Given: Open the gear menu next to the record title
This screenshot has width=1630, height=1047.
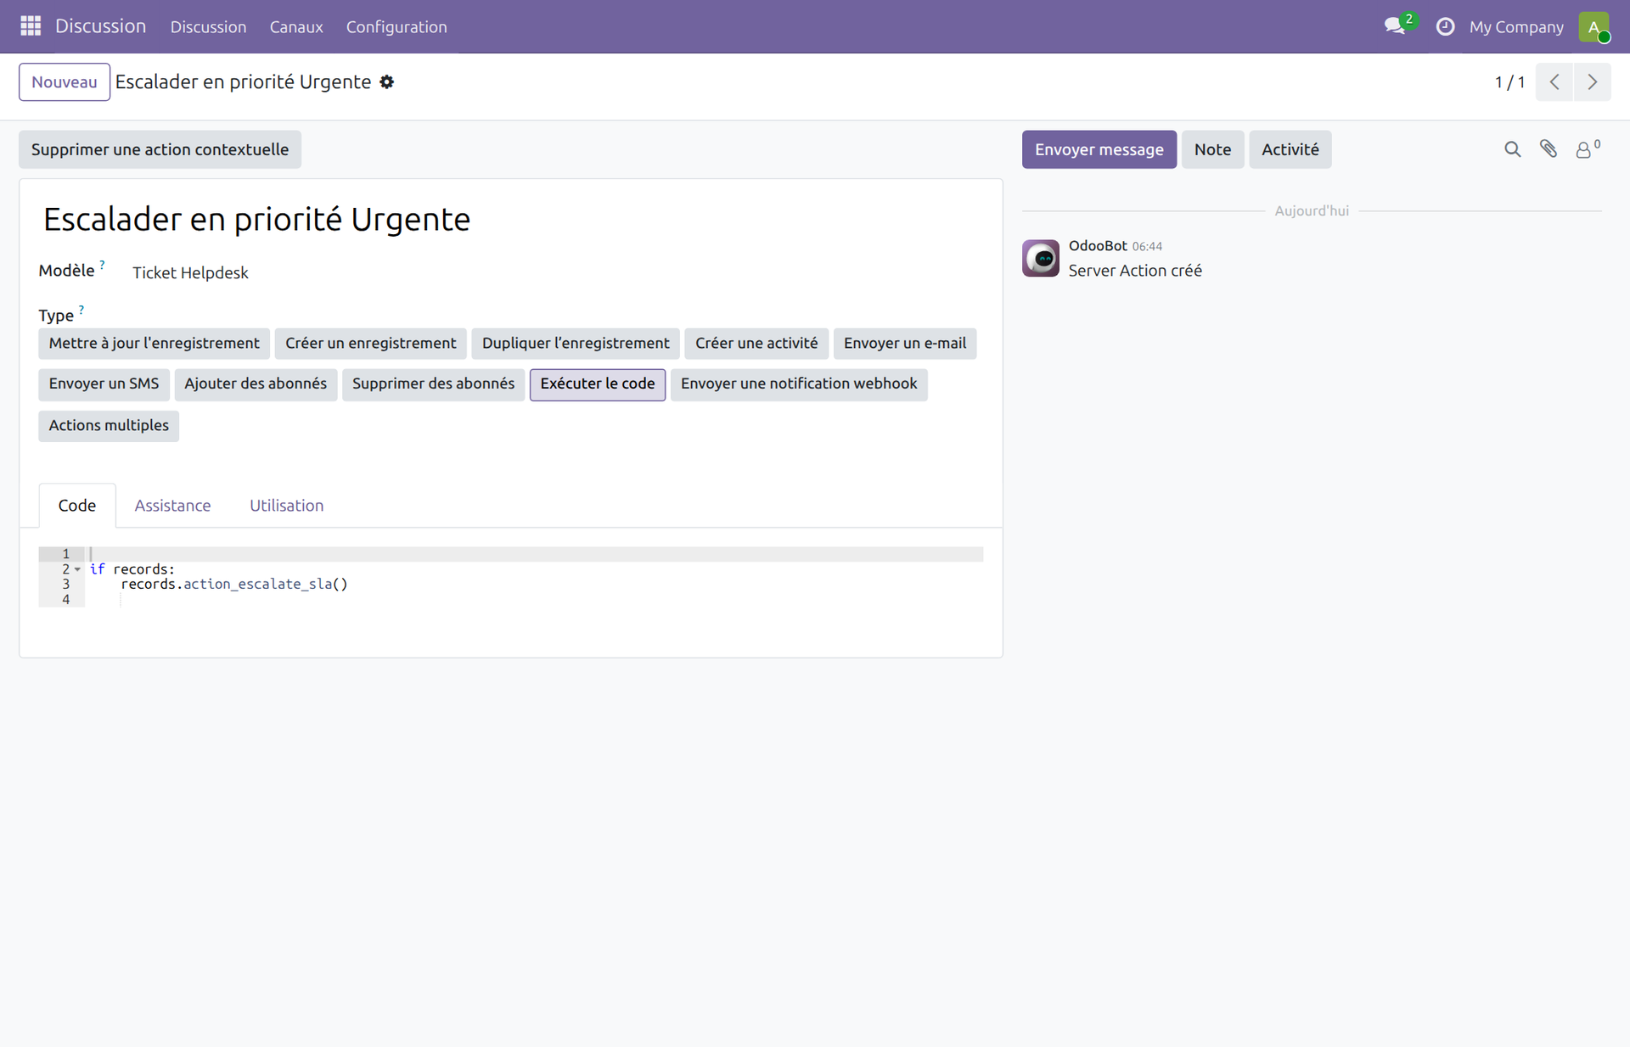Looking at the screenshot, I should [386, 81].
